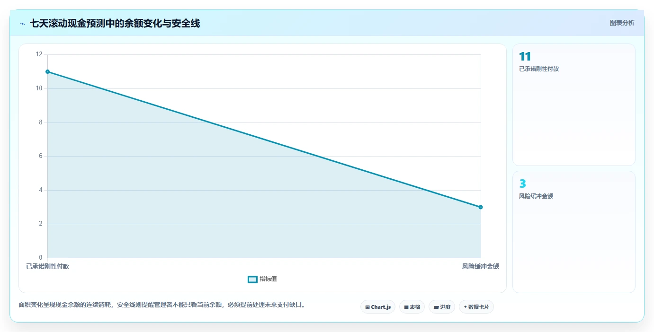Click the y-axis label 4
The height and width of the screenshot is (332, 654).
coord(41,190)
